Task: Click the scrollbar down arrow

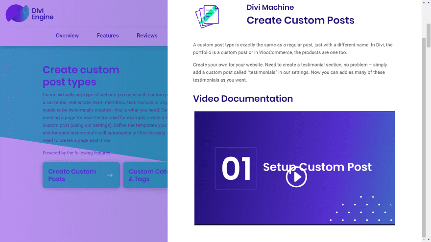Action: tap(428, 240)
